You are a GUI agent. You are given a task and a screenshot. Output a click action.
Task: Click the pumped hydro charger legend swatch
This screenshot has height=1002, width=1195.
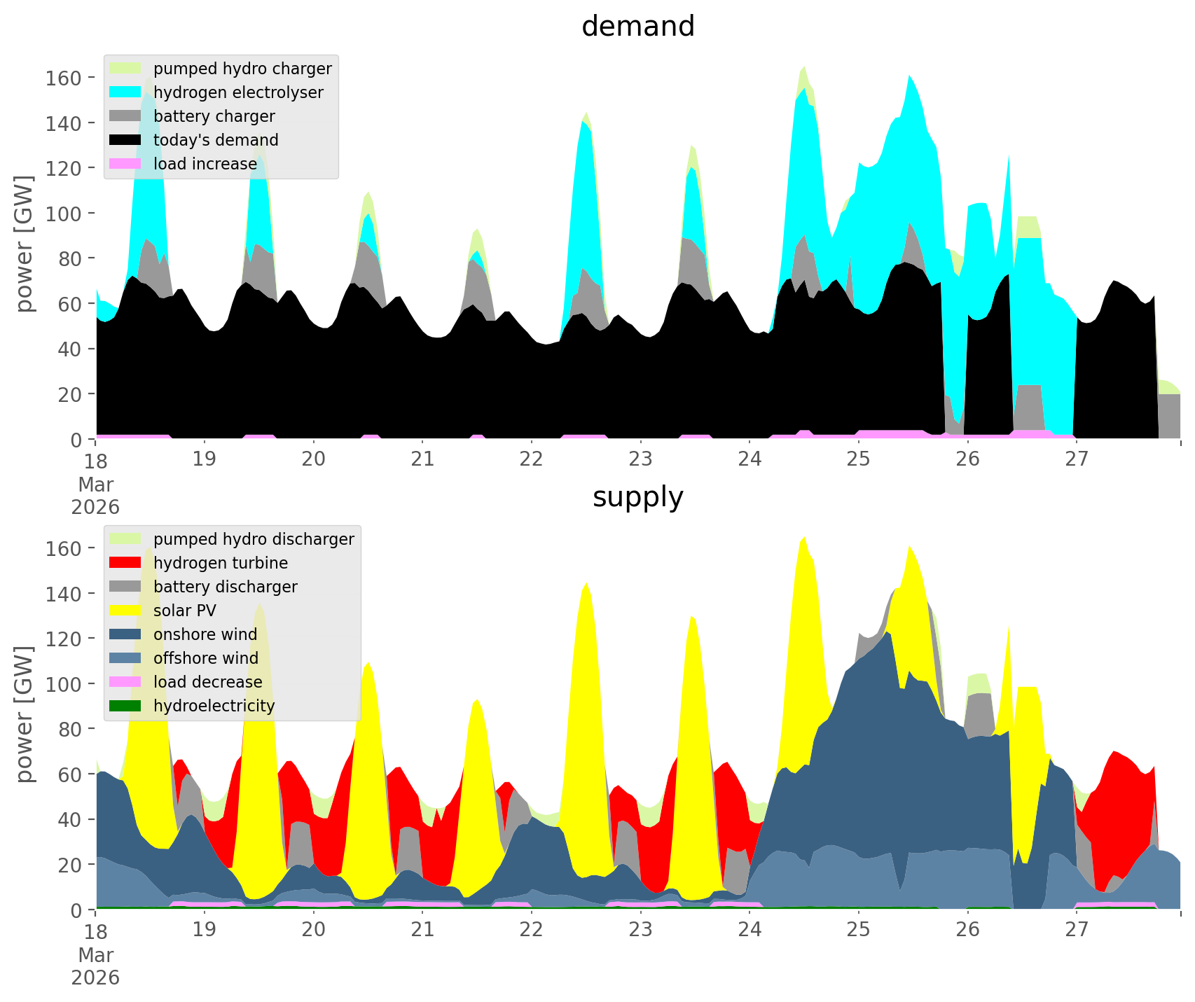click(x=125, y=69)
